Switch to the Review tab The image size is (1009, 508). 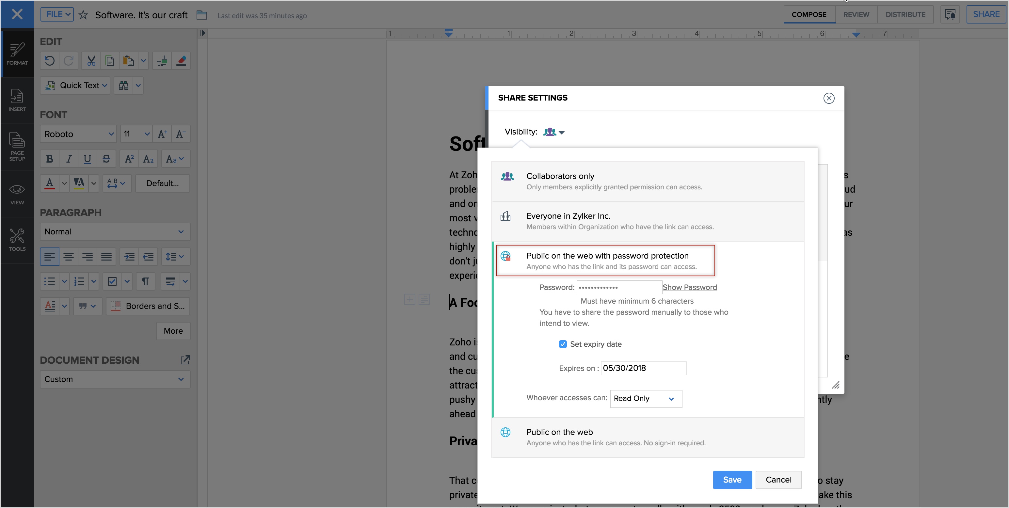856,14
